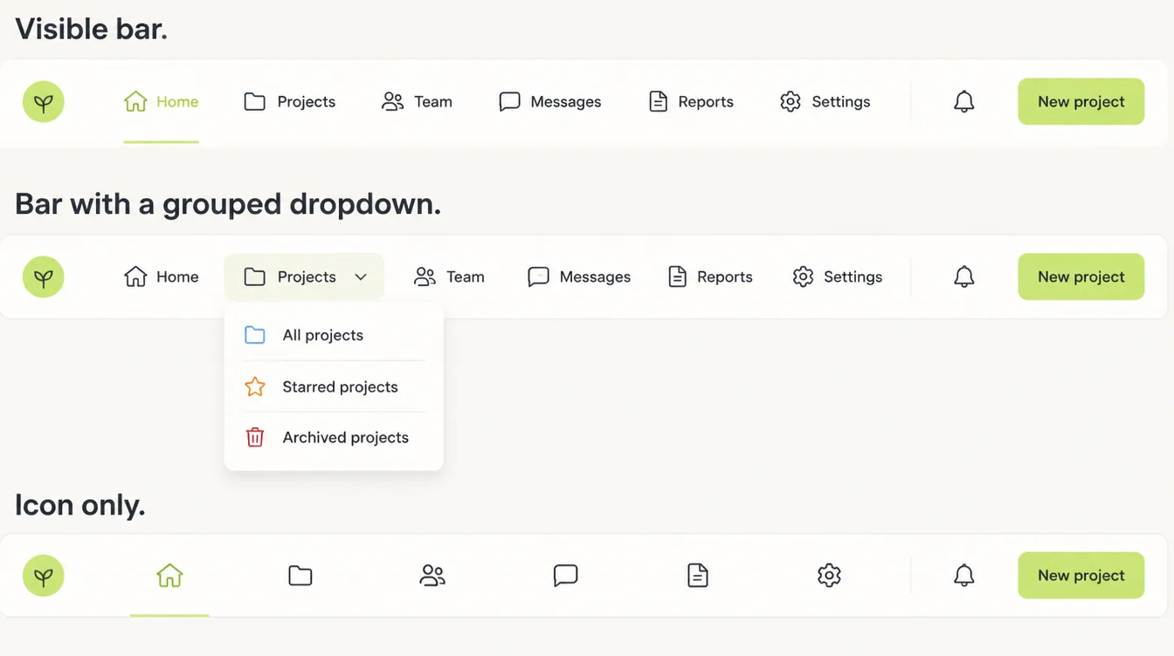Open notifications bell in the dropdown bar
The height and width of the screenshot is (656, 1174).
click(x=963, y=277)
